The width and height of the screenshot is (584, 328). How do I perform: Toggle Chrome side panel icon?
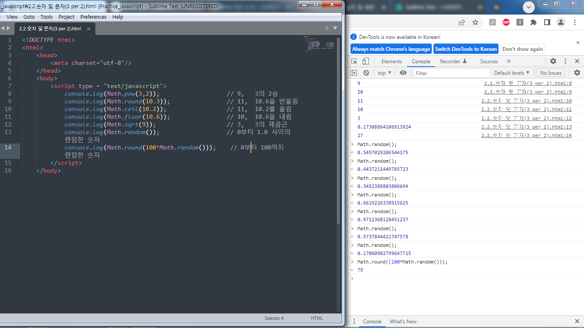547,22
